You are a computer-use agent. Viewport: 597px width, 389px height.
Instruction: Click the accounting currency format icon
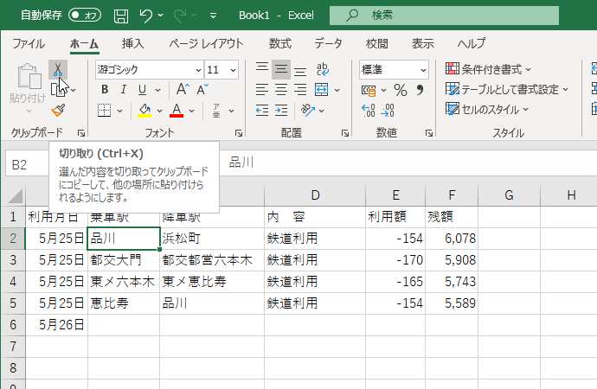pos(369,91)
